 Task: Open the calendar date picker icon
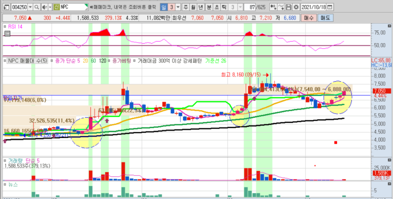click(x=330, y=7)
